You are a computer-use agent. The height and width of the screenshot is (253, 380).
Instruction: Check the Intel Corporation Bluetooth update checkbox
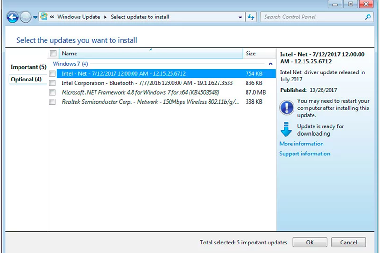click(53, 83)
